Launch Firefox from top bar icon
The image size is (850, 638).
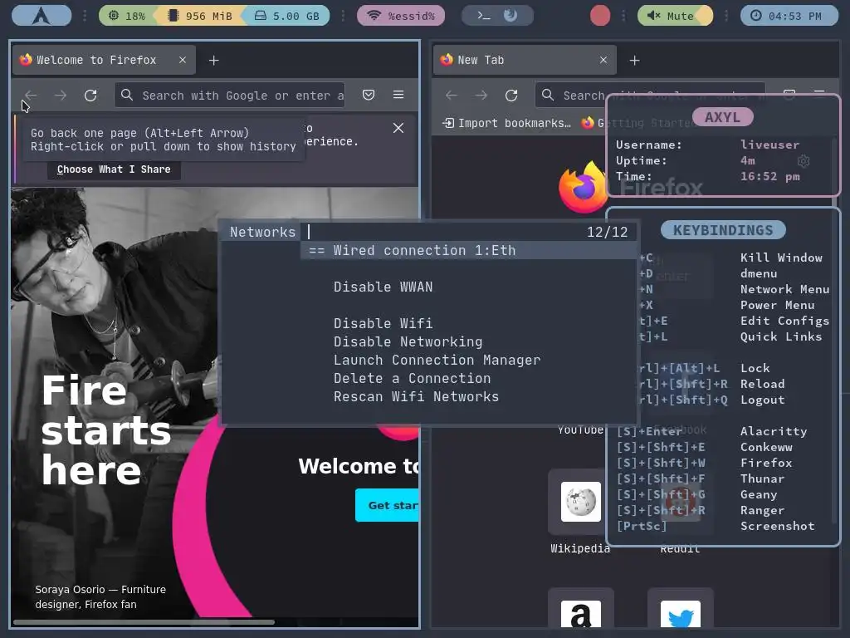click(x=510, y=15)
